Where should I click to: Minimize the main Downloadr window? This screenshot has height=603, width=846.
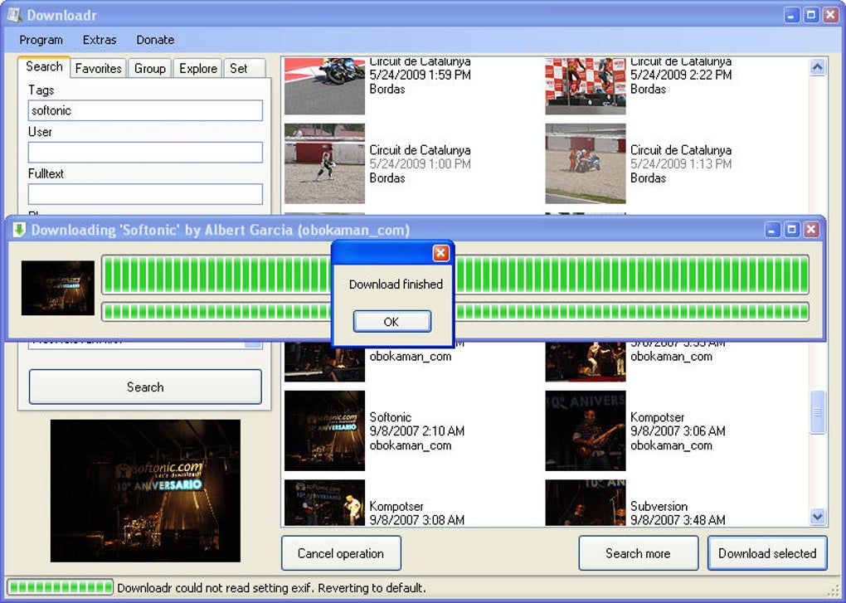(x=791, y=15)
